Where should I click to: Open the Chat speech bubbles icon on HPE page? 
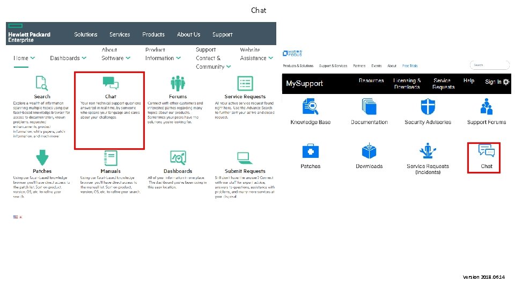click(x=111, y=83)
